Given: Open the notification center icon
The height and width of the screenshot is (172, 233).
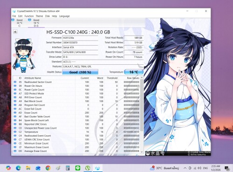Looking at the screenshot, I should (x=227, y=168).
